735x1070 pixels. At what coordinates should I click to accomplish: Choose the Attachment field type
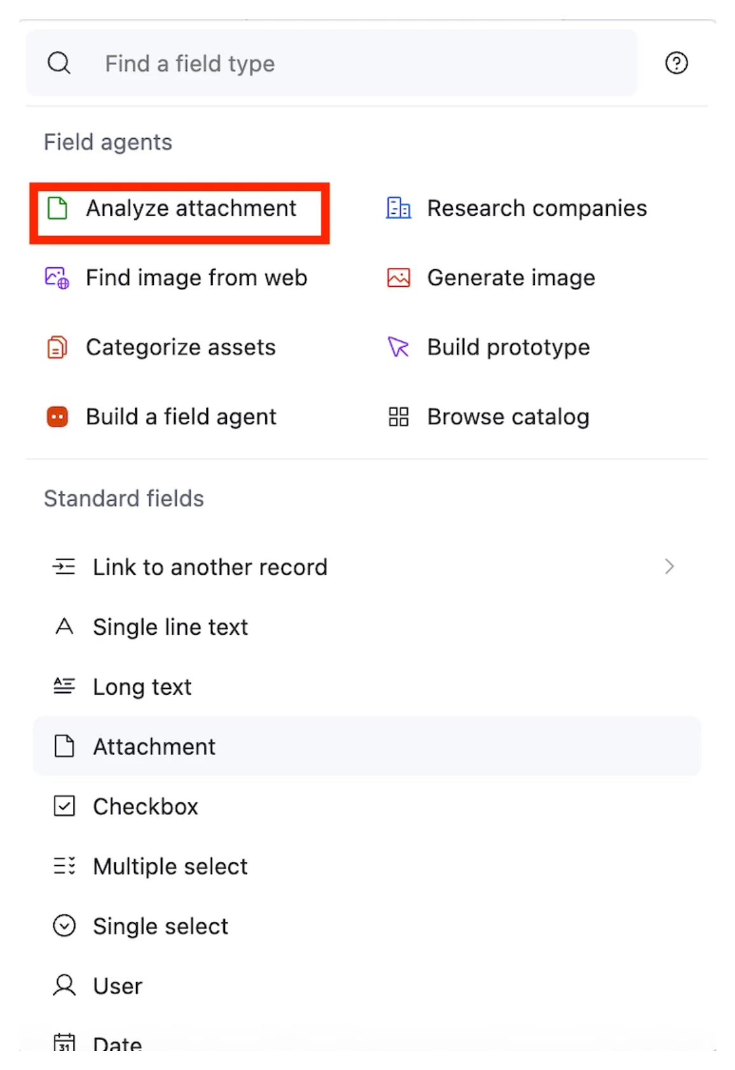pyautogui.click(x=154, y=746)
